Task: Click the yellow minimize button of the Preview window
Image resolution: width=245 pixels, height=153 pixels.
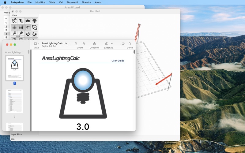Action: coord(11,45)
